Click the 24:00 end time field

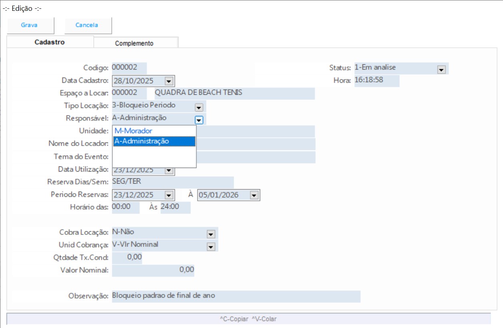coord(175,207)
